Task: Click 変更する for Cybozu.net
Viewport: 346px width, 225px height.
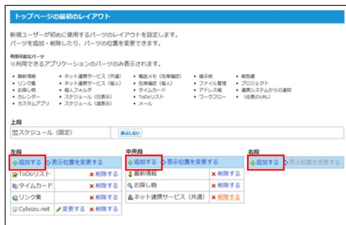Action: [74, 209]
